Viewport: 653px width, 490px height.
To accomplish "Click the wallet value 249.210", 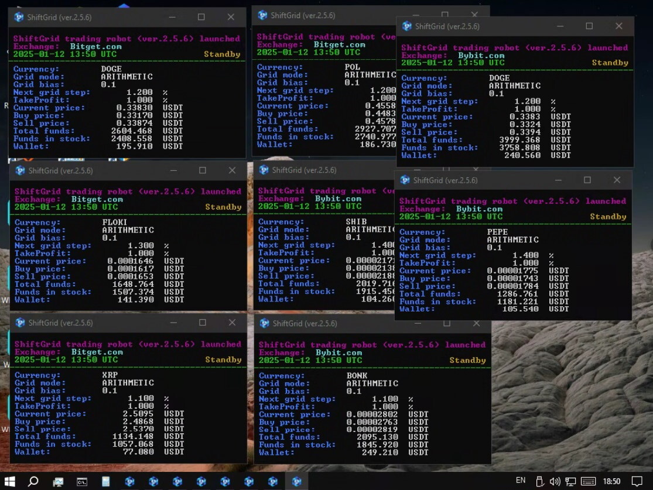I will click(380, 453).
